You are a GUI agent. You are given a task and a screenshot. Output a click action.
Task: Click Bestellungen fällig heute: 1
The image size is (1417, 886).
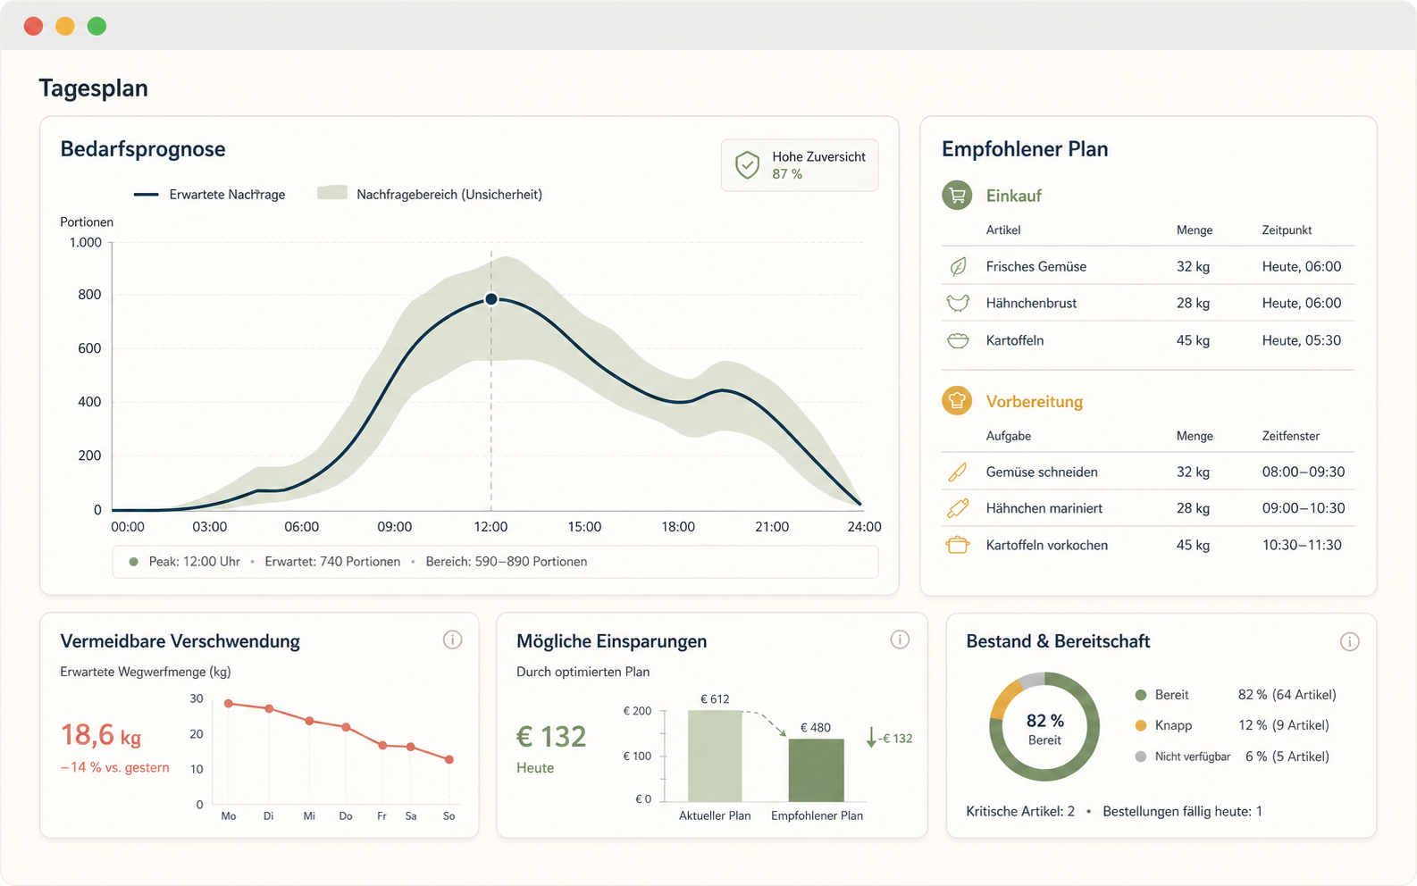1182,811
